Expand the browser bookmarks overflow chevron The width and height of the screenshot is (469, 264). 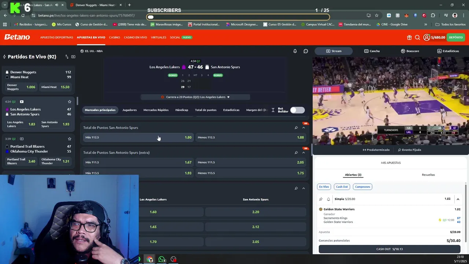[x=425, y=25]
